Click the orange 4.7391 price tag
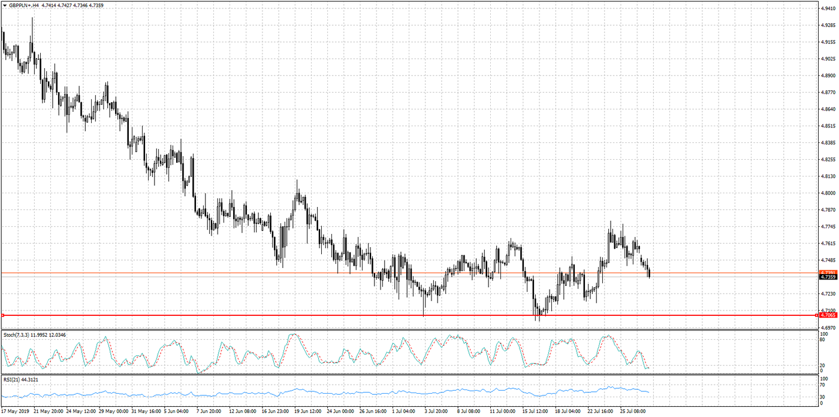The width and height of the screenshot is (839, 417). pos(828,272)
